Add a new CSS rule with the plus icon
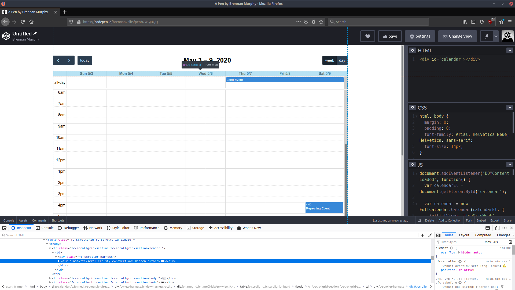 503,242
